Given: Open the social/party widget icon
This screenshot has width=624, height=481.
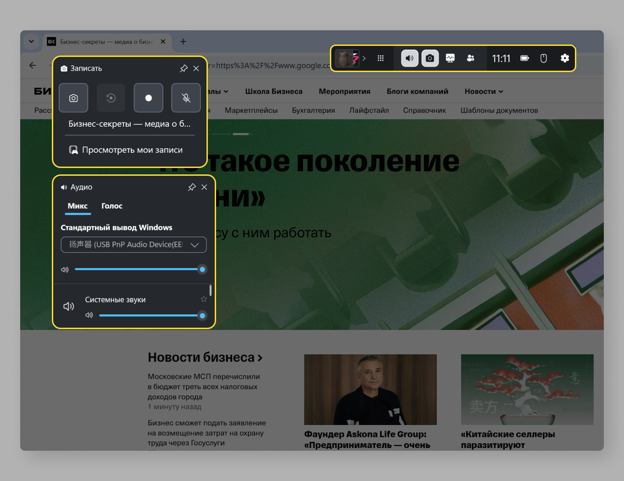Looking at the screenshot, I should (471, 58).
